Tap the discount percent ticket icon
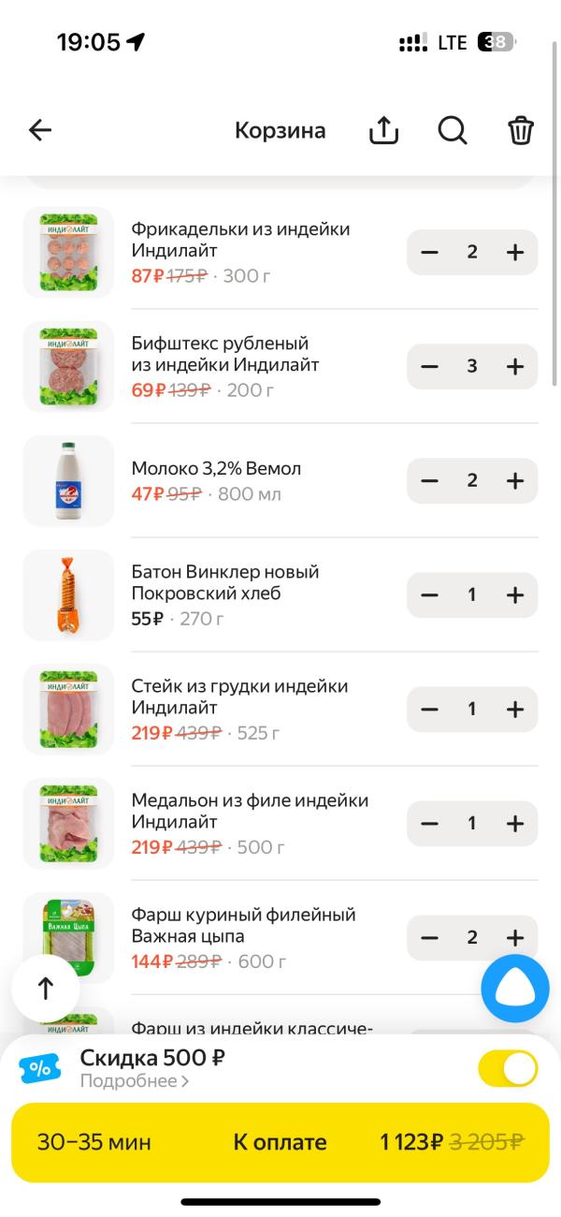This screenshot has width=561, height=1217. pos(40,1068)
